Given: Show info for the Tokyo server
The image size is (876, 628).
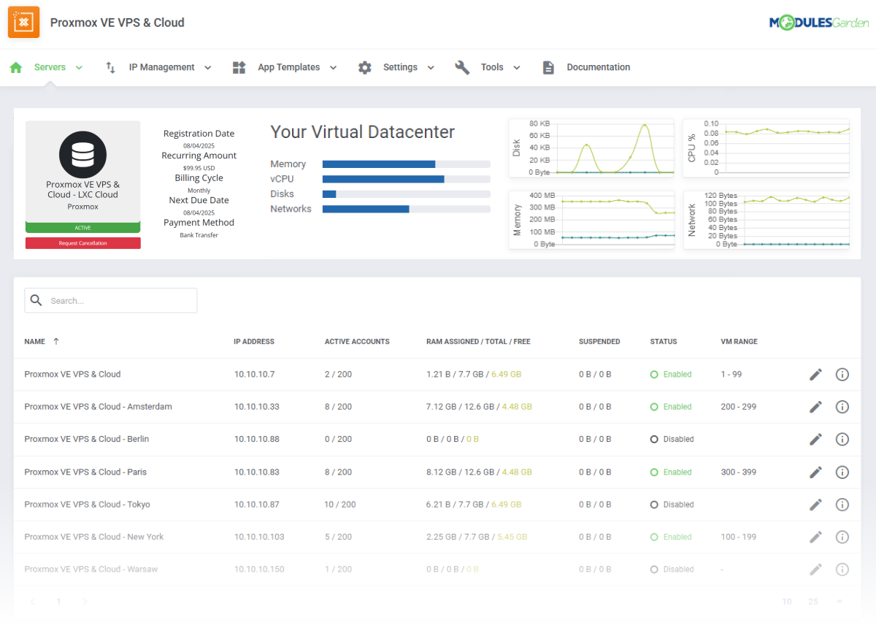Looking at the screenshot, I should coord(842,505).
